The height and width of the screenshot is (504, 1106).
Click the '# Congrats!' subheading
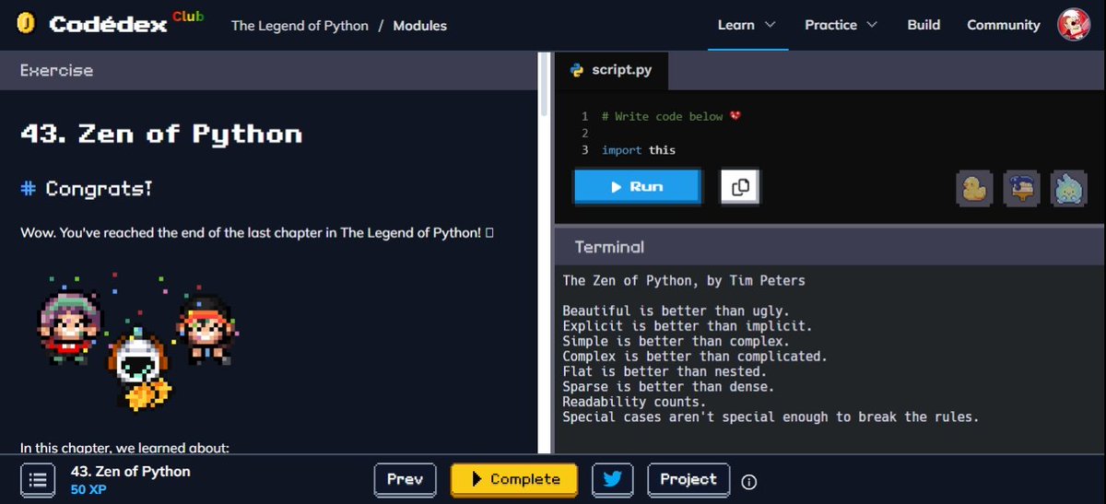[x=86, y=189]
